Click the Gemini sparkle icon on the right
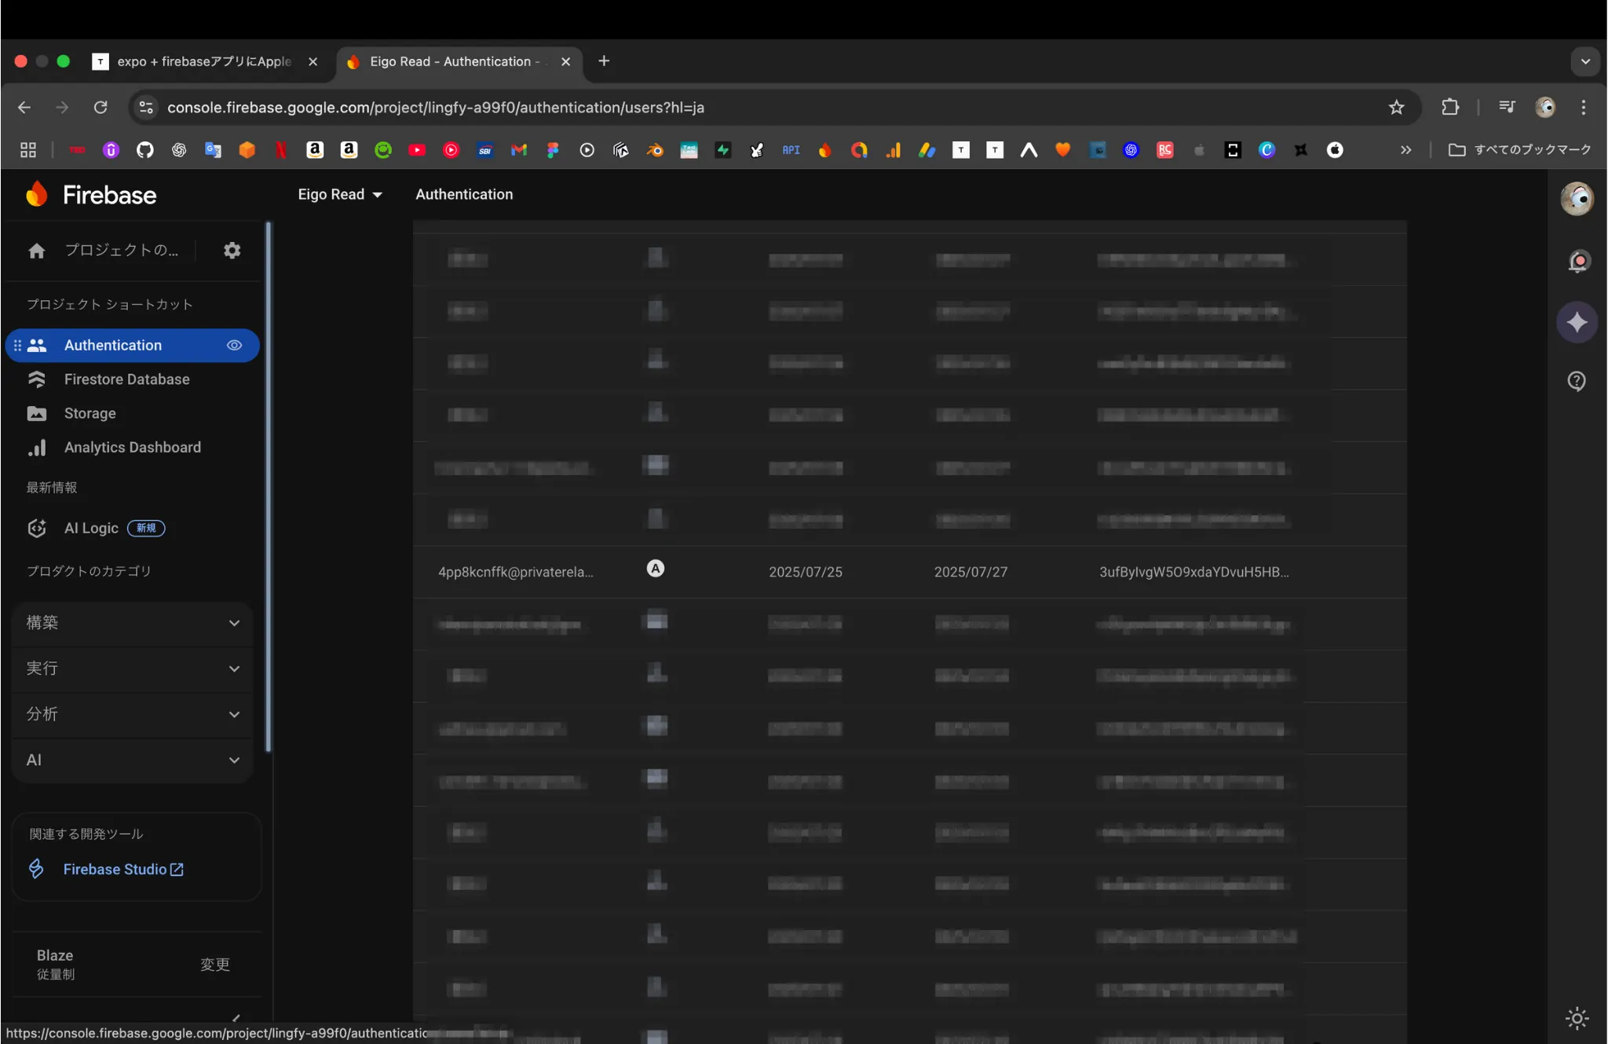This screenshot has height=1044, width=1608. (x=1577, y=322)
